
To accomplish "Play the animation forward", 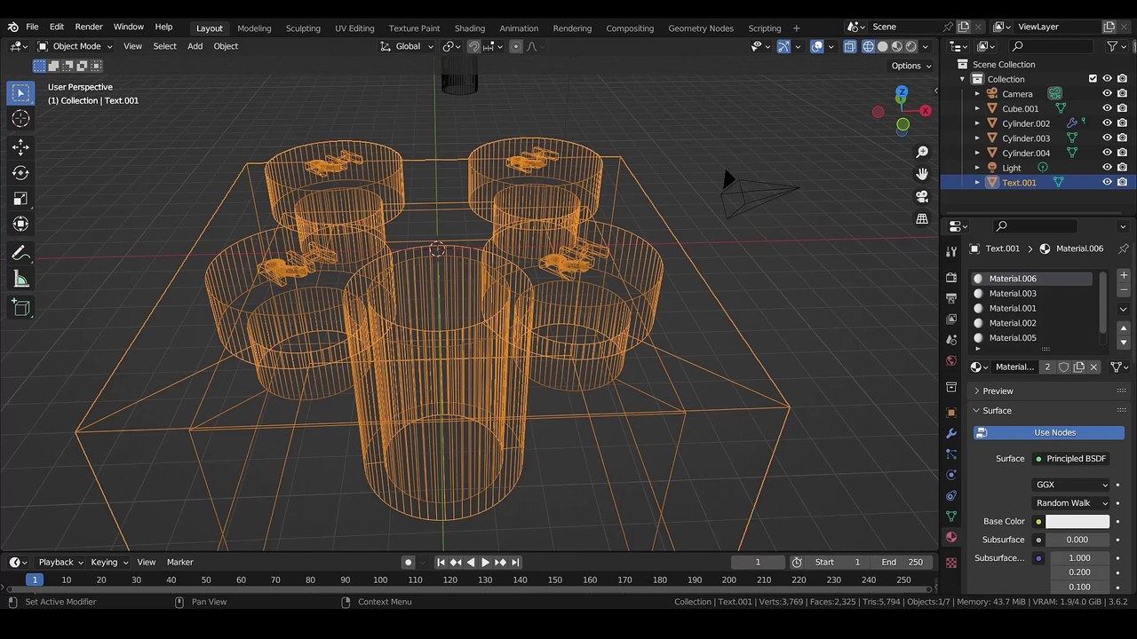I will 485,563.
